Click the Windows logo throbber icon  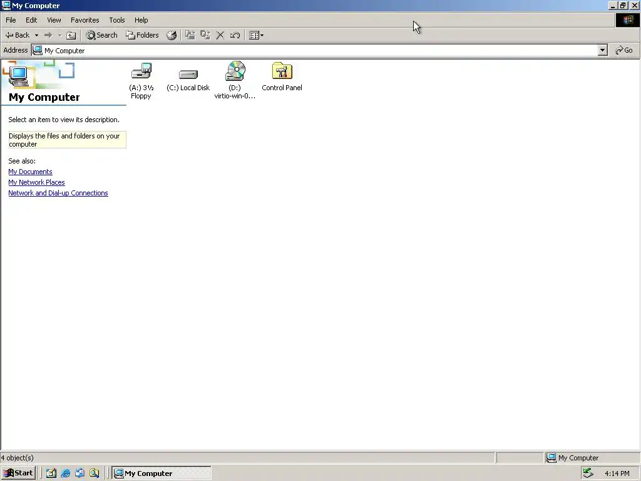tap(627, 20)
